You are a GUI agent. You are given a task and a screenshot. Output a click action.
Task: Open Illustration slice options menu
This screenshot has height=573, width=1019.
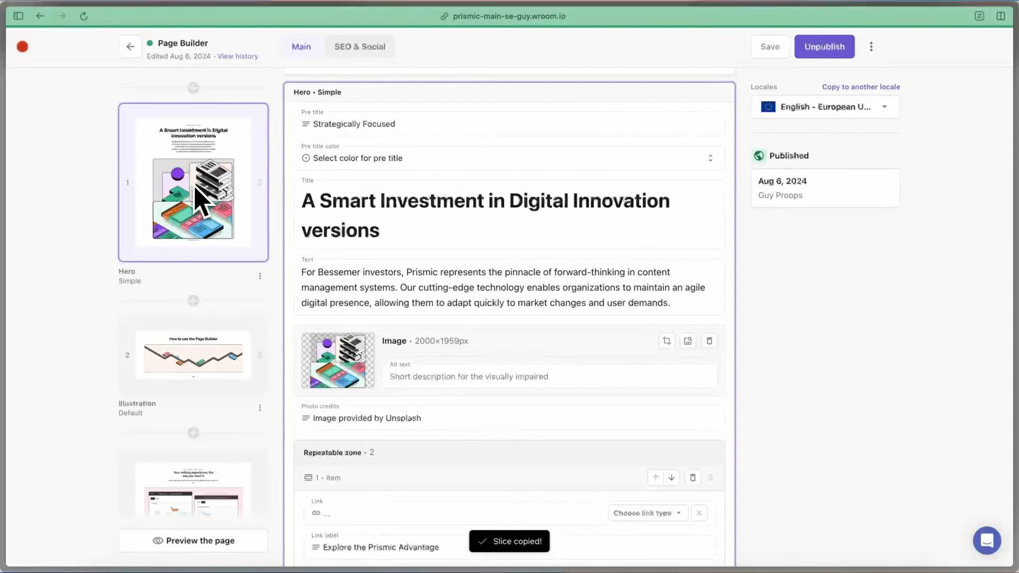260,408
